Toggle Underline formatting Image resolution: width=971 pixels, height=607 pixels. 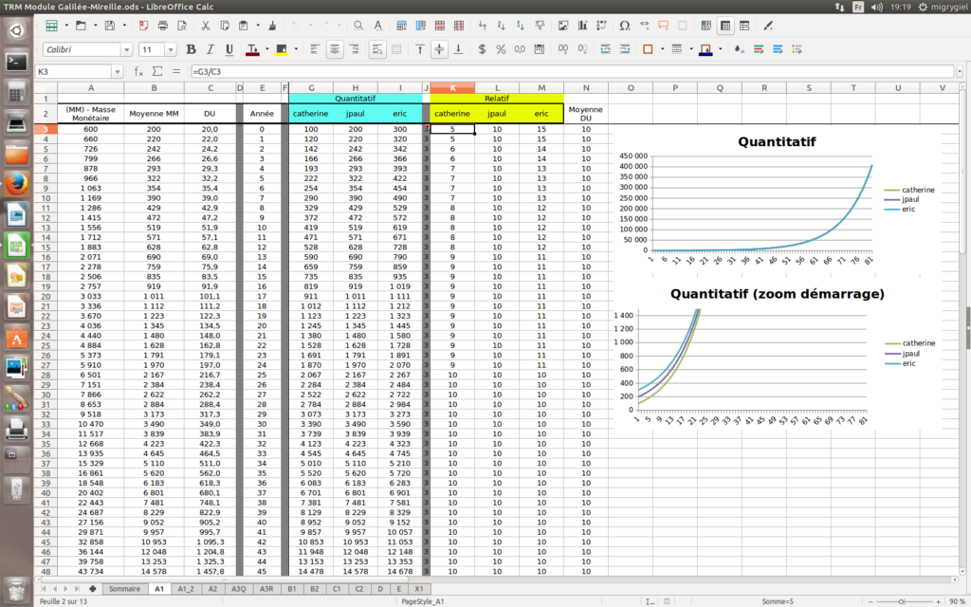[229, 49]
